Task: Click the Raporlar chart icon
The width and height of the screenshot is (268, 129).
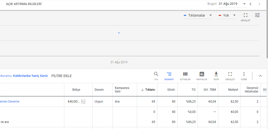Action: pyautogui.click(x=202, y=74)
